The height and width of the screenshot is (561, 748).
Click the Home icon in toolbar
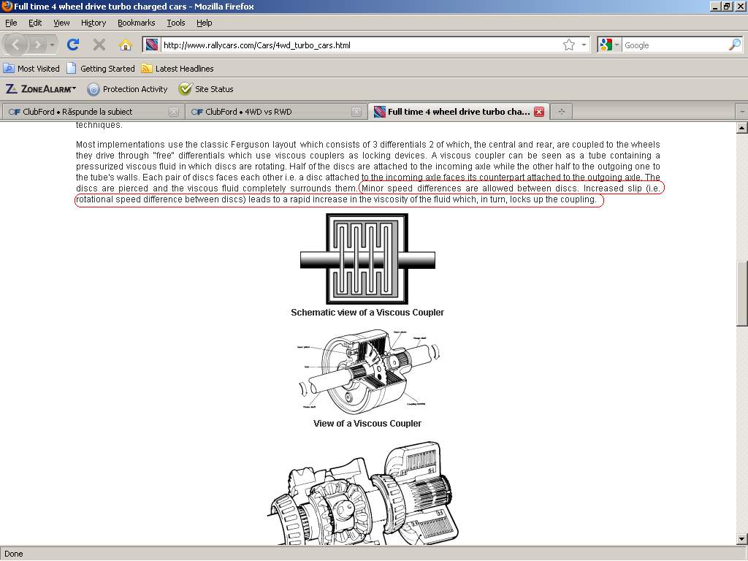(x=126, y=45)
